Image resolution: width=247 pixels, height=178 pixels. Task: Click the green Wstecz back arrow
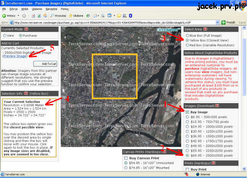pos(4,16)
